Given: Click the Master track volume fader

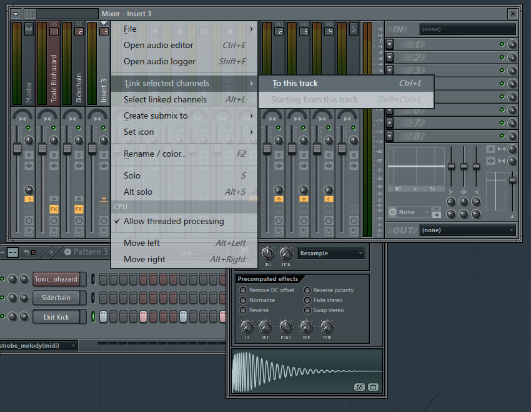Looking at the screenshot, I should coord(17,148).
